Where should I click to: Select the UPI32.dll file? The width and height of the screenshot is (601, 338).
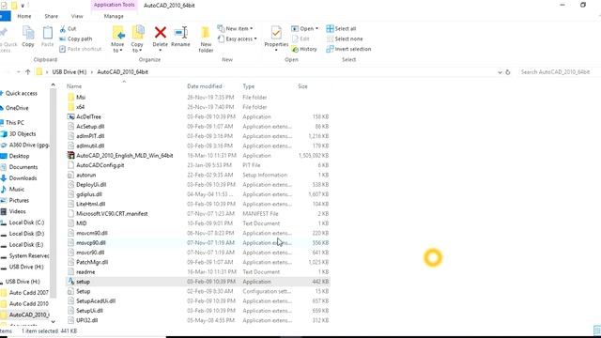198,320
